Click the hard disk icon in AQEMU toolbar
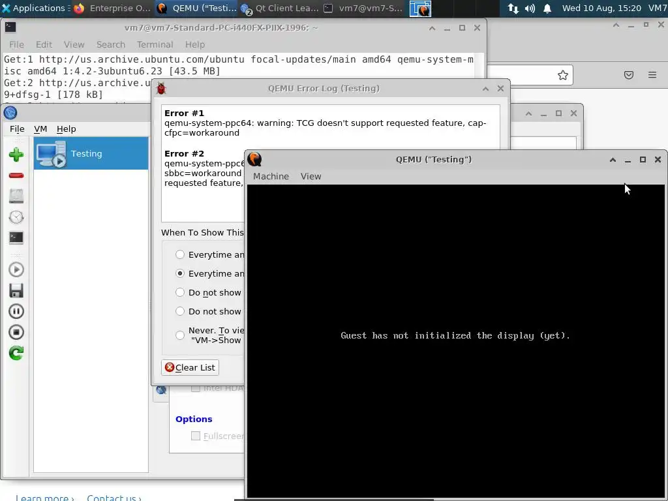Viewport: 668px width, 501px height. (x=16, y=196)
